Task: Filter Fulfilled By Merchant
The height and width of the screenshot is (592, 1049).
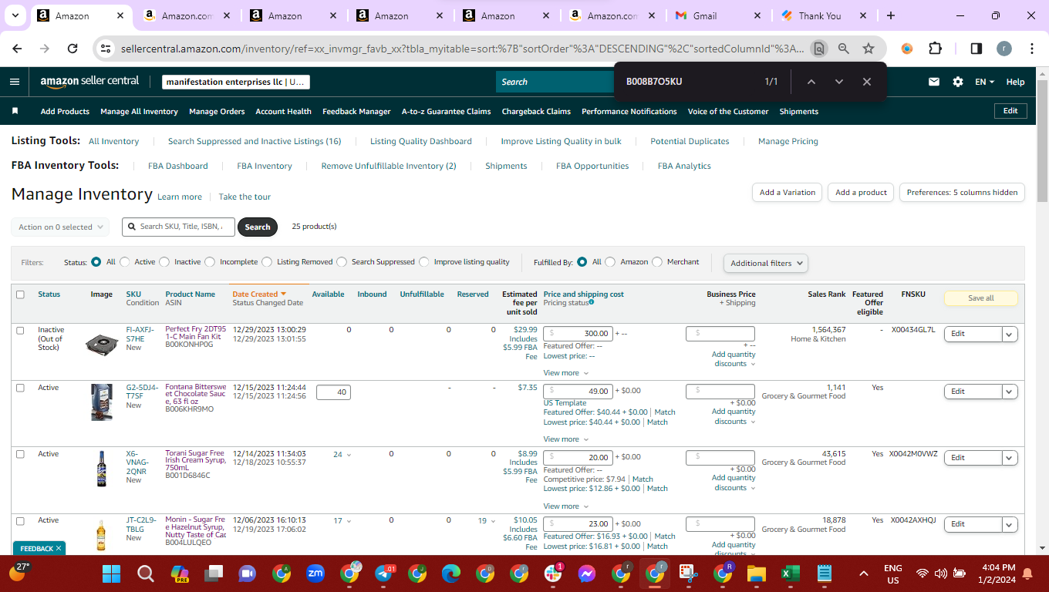Action: (x=657, y=262)
